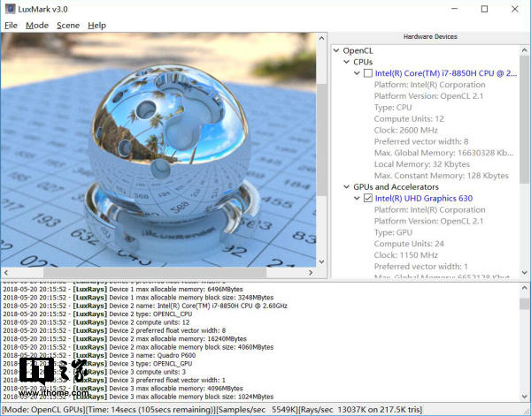The height and width of the screenshot is (416, 531).
Task: Maximize the LuxMark window
Action: click(x=484, y=9)
